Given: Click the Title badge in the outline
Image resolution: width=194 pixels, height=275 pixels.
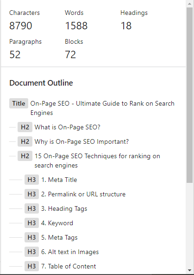Looking at the screenshot, I should pyautogui.click(x=19, y=103).
